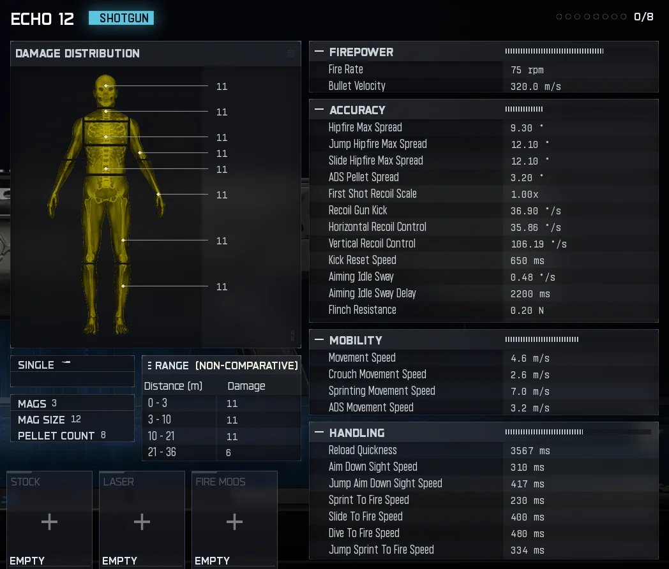Viewport: 669px width, 569px height.
Task: Add attachment to the Stock slot
Action: click(x=49, y=522)
